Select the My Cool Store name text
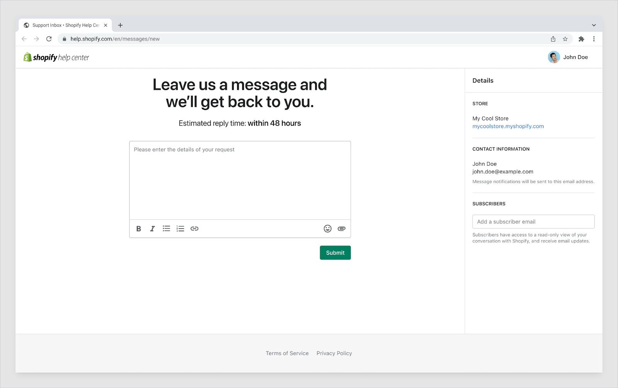The image size is (618, 388). pyautogui.click(x=490, y=119)
